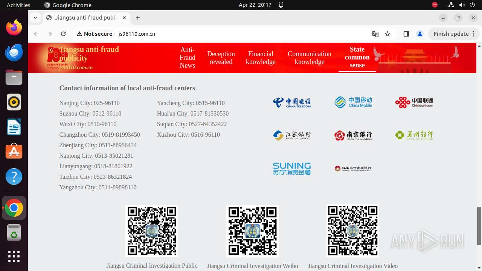Click the Not secure site indicator

95,34
